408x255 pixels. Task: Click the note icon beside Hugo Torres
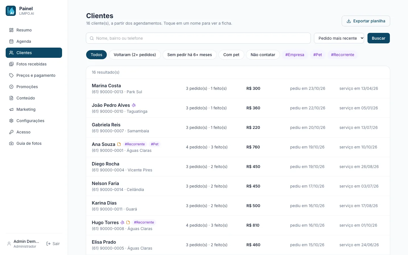(x=128, y=222)
